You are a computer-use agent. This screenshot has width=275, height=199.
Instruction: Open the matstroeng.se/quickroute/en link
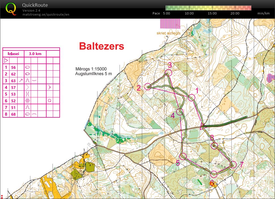45,14
